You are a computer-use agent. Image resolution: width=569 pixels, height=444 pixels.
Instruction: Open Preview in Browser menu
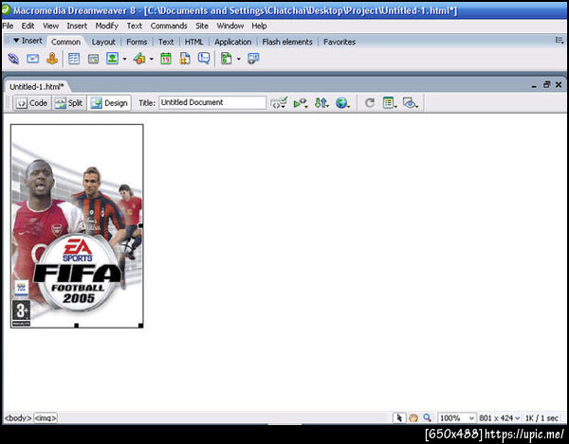pos(342,103)
